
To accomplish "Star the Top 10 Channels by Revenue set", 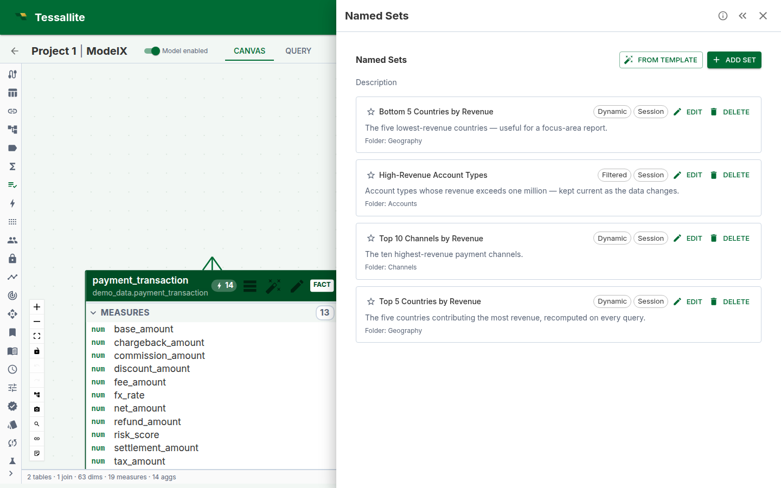I will 371,239.
